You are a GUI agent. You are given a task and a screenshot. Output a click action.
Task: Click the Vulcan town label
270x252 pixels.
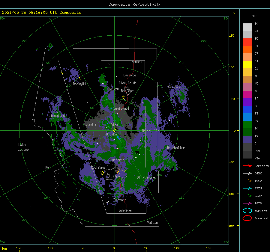(152, 223)
